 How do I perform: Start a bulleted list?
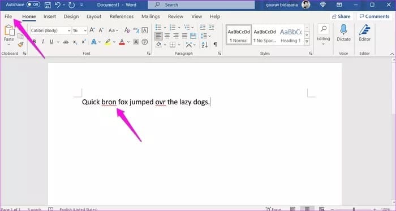158,27
